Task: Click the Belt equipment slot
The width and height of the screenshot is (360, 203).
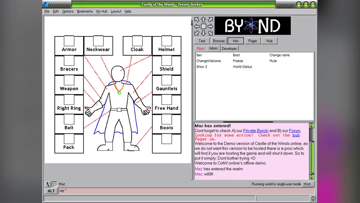Action: point(69,124)
